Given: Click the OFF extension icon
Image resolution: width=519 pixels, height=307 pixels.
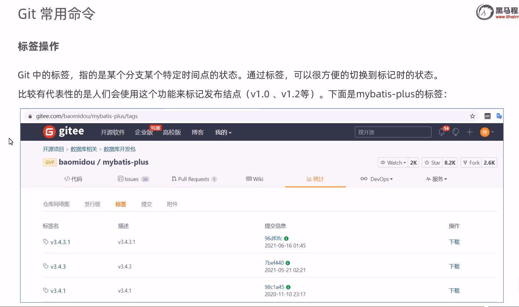Looking at the screenshot, I should point(487,116).
